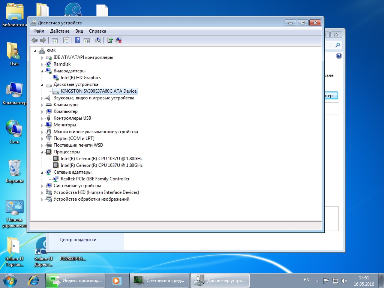The image size is (384, 288).
Task: Expand Звуковые, видео и игровые устройства
Action: coord(42,98)
